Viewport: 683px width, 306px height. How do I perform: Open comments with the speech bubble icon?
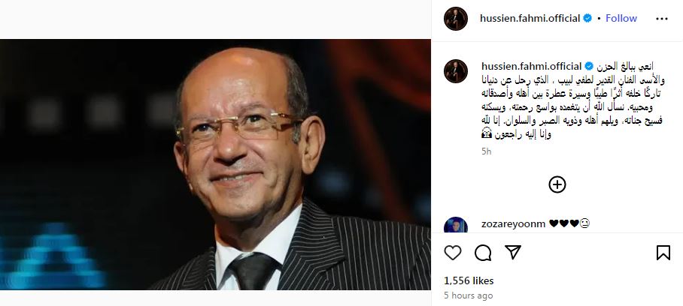(x=483, y=253)
